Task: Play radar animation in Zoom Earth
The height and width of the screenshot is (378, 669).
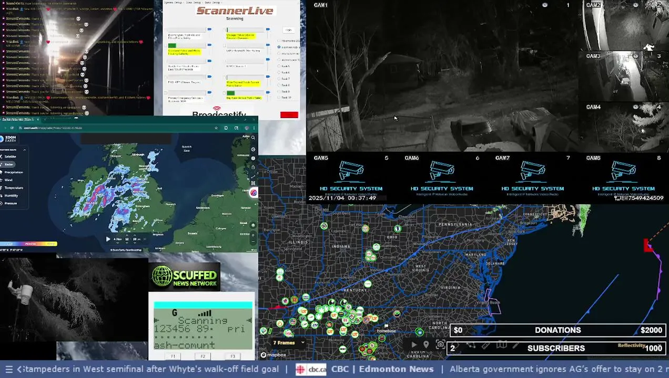Action: pyautogui.click(x=108, y=239)
